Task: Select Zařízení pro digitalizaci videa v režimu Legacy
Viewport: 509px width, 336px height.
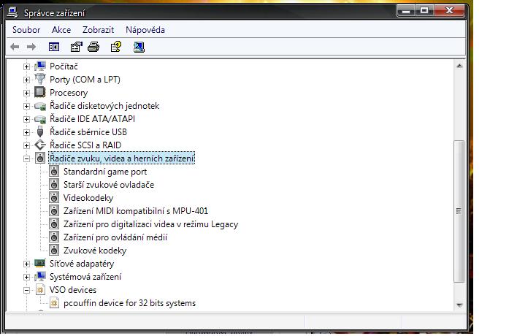Action: (150, 224)
